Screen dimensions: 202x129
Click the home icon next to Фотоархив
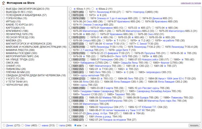point(4,3)
